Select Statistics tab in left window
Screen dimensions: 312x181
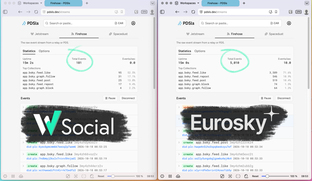coord(29,51)
